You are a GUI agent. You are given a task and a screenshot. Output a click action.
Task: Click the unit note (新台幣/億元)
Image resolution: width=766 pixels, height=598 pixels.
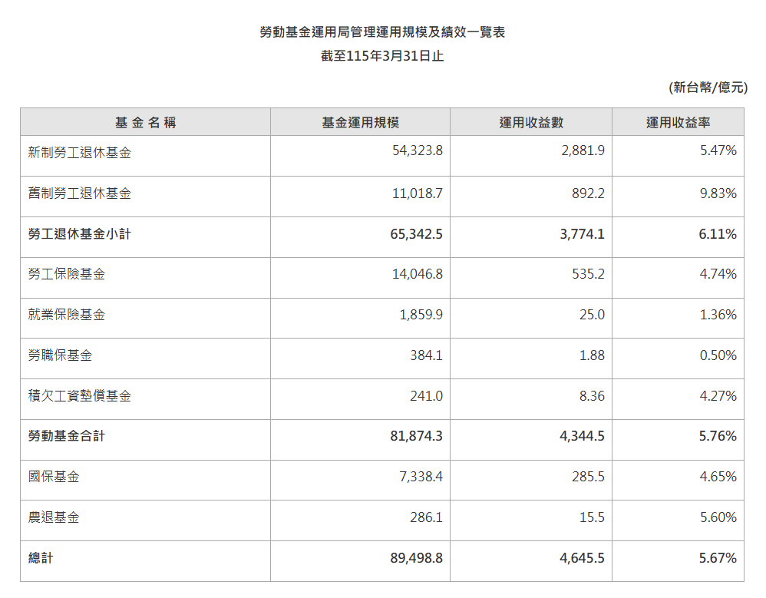tap(708, 88)
